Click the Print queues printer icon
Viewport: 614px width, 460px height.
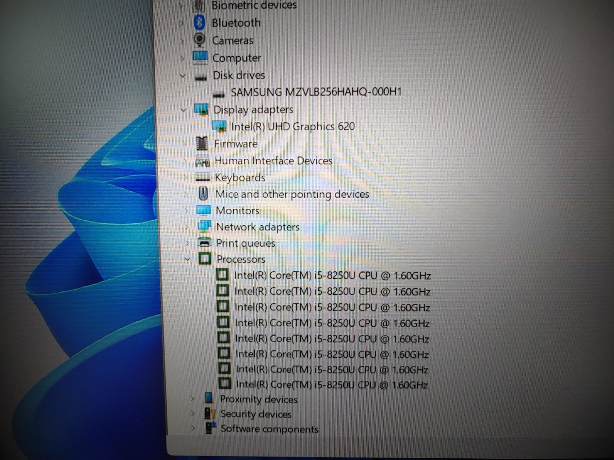pos(205,243)
